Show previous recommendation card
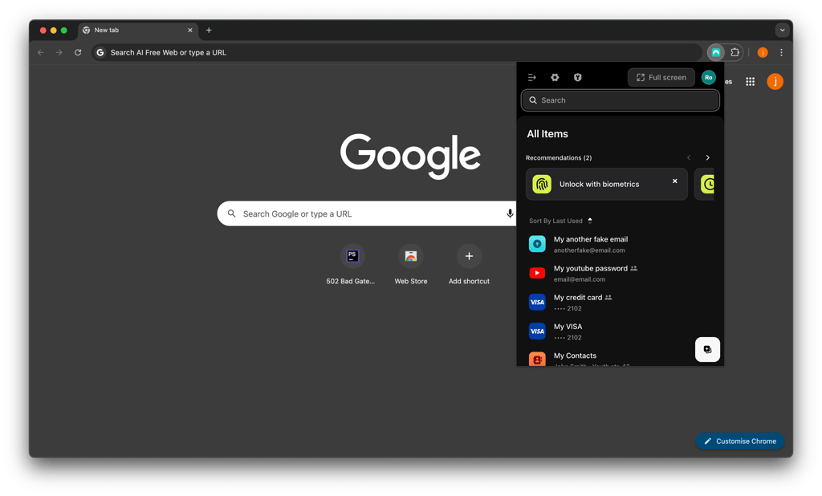The height and width of the screenshot is (496, 822). (689, 158)
